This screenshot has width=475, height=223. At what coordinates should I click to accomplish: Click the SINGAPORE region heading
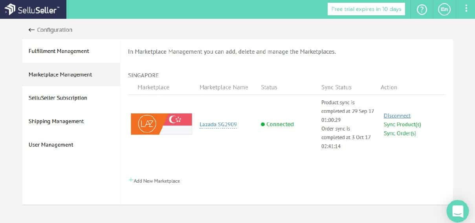(143, 75)
